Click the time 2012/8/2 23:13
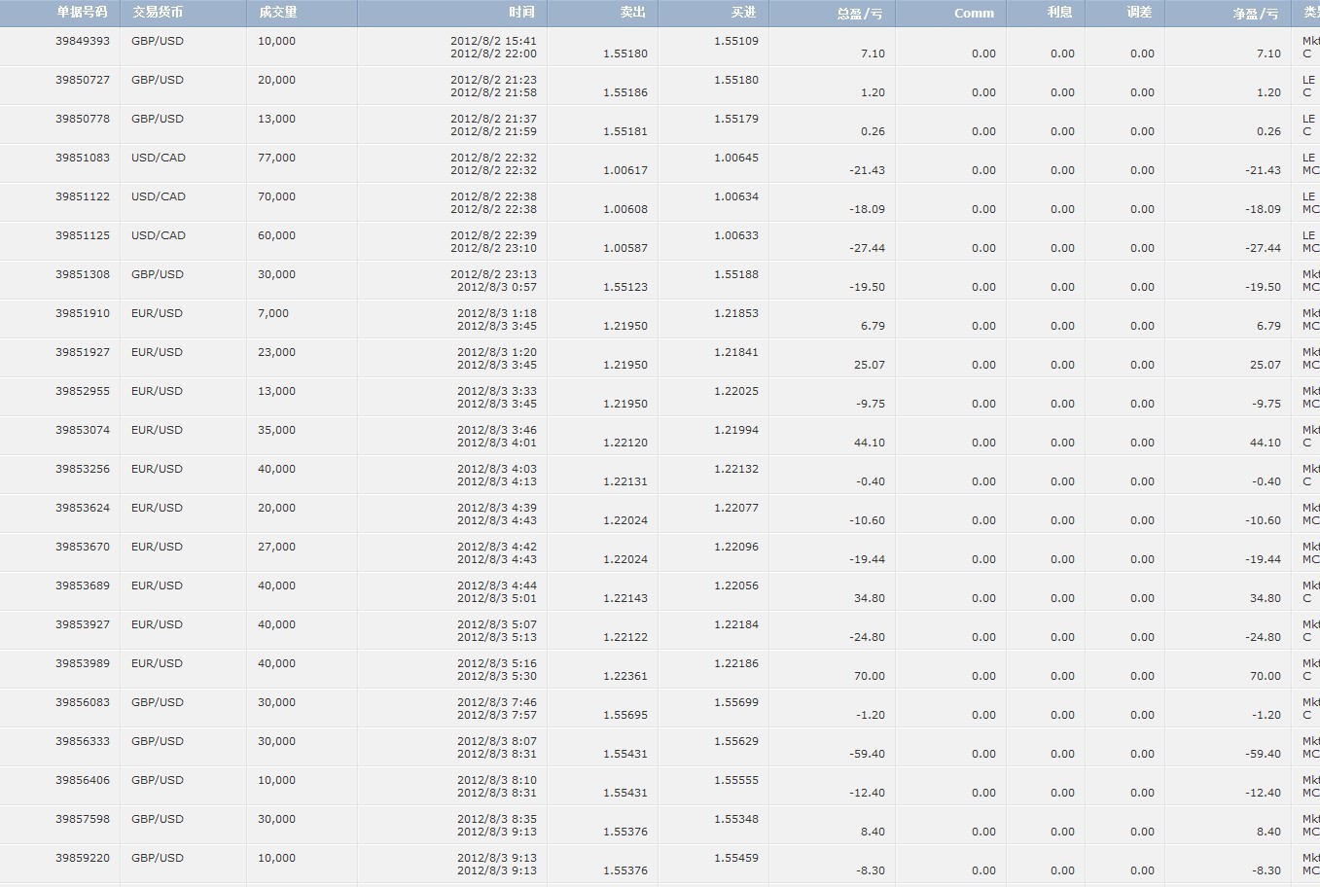The width and height of the screenshot is (1320, 887). [x=493, y=274]
